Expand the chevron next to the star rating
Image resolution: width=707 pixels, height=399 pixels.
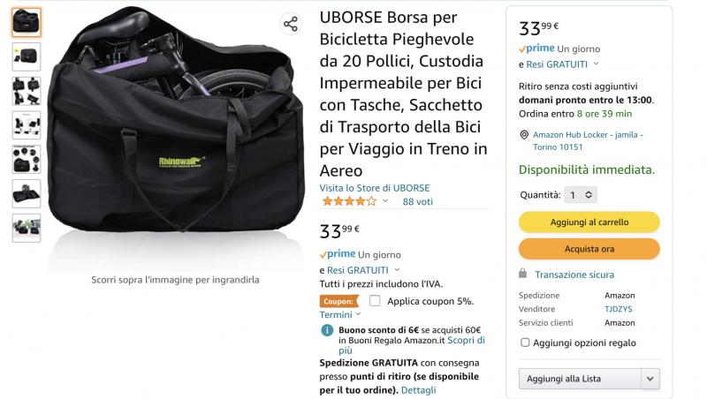(x=385, y=201)
